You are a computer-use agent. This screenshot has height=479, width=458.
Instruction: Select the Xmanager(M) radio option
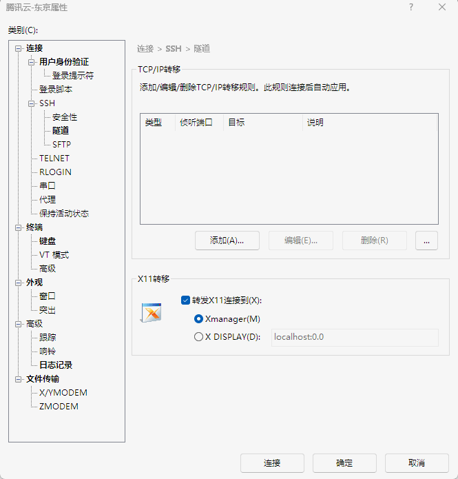point(198,319)
